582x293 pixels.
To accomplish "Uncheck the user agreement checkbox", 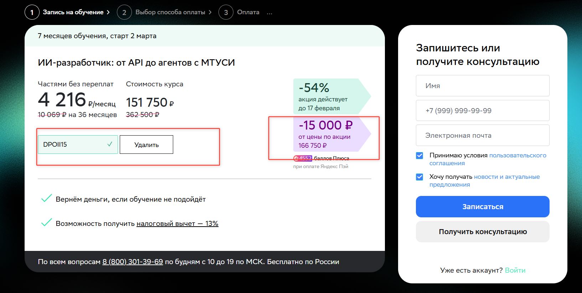I will coord(419,156).
